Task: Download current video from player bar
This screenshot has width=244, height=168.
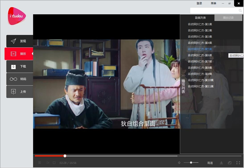Action: pyautogui.click(x=221, y=163)
